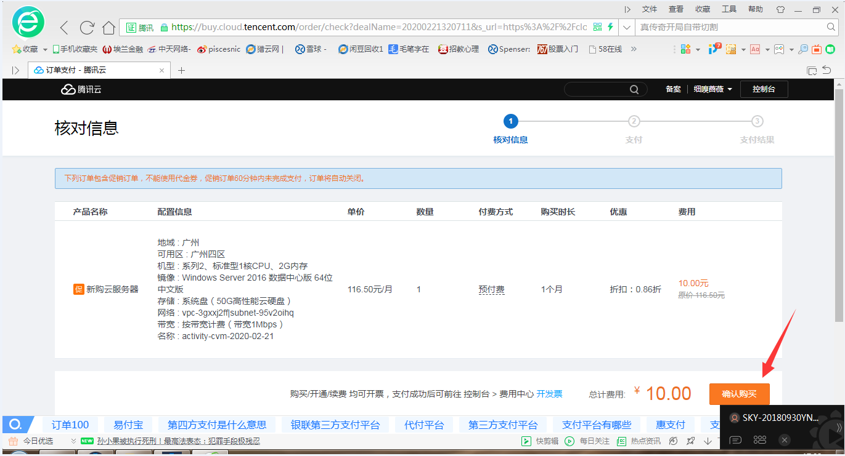Expand the address bar history dropdown
This screenshot has width=845, height=456.
(x=626, y=27)
